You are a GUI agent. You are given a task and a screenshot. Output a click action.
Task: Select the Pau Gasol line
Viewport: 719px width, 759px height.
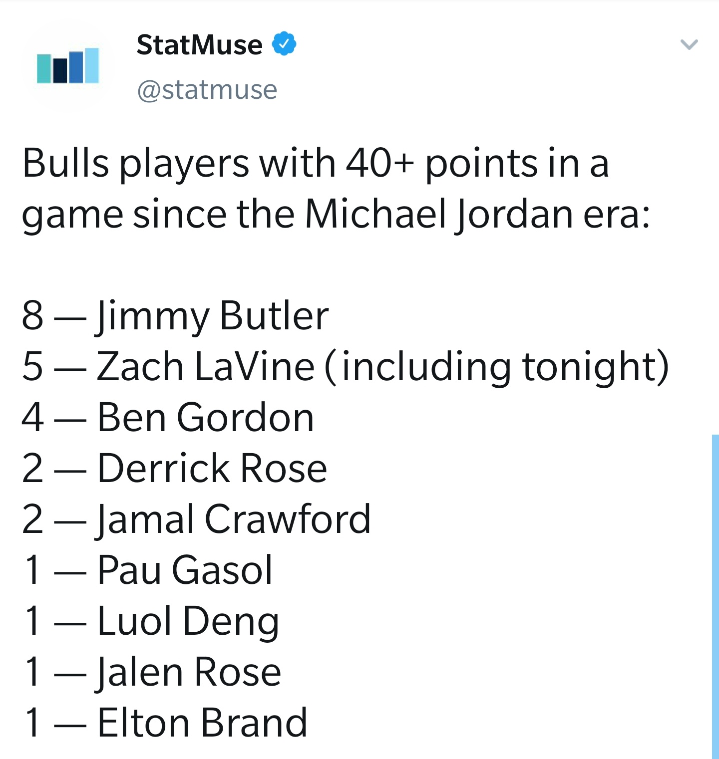[x=148, y=570]
